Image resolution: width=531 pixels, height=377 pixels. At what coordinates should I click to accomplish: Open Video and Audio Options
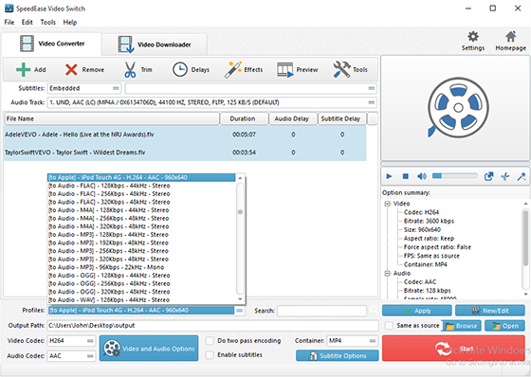point(149,349)
